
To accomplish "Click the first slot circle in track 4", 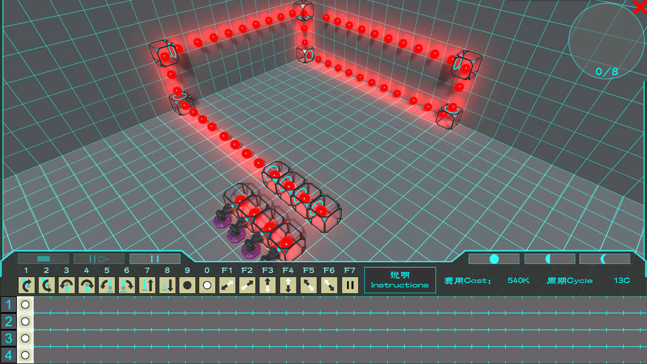I will tap(25, 355).
